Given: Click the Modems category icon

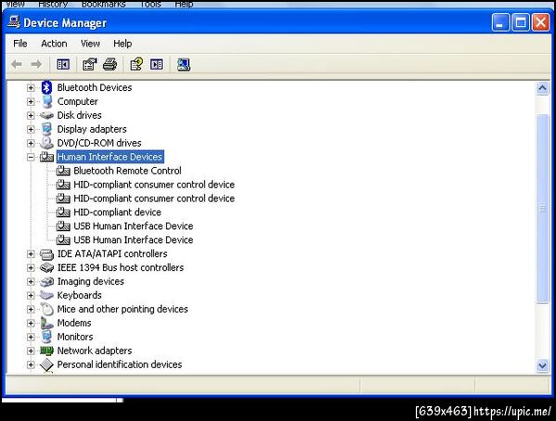Looking at the screenshot, I should (46, 323).
